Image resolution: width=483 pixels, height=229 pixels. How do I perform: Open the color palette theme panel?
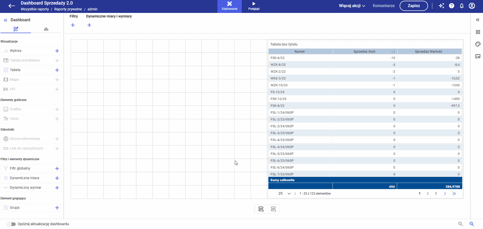point(478,44)
